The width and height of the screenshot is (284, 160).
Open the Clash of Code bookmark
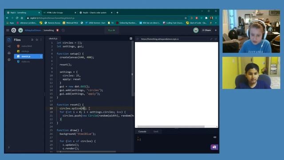click(x=196, y=23)
